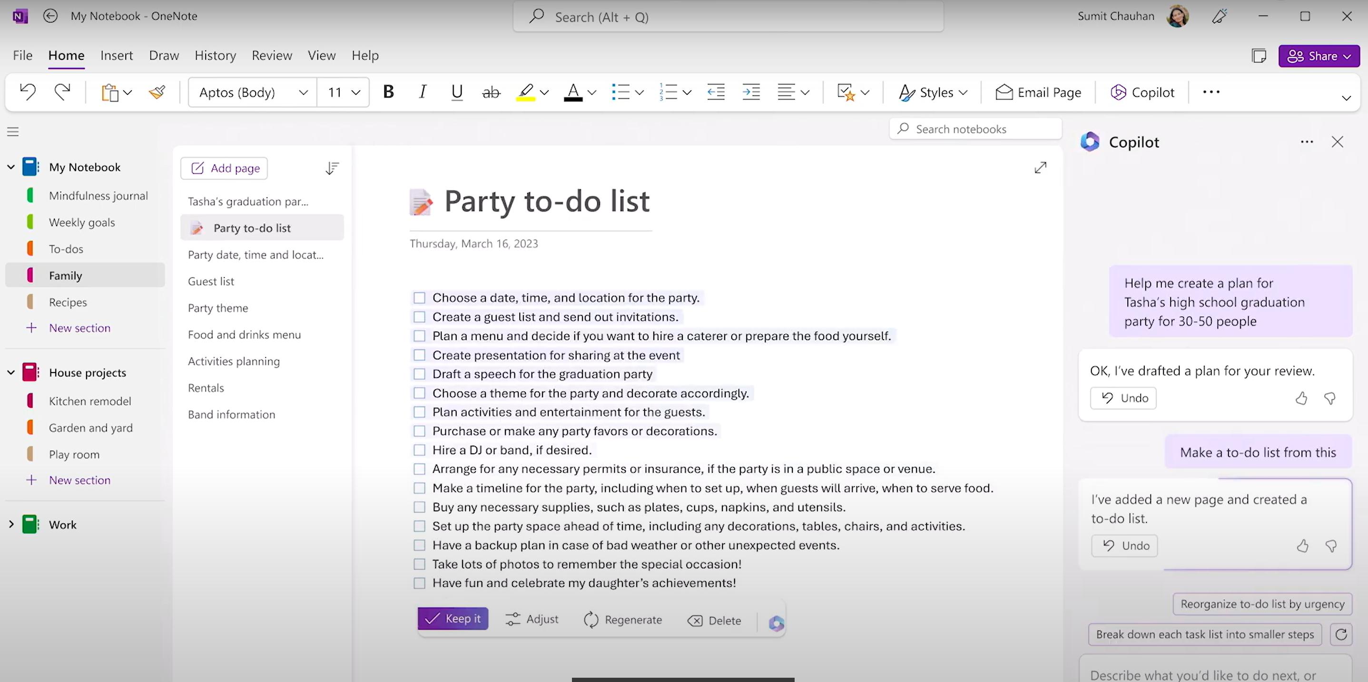Open Copilot from the ribbon
Screen dimensions: 1368x682
(1142, 92)
